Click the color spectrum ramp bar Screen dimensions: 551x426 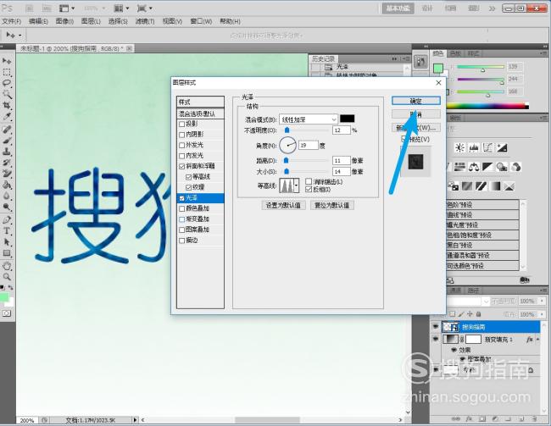pyautogui.click(x=487, y=105)
